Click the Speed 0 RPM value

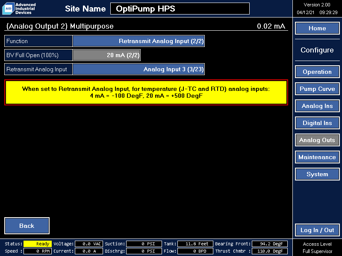(38, 251)
